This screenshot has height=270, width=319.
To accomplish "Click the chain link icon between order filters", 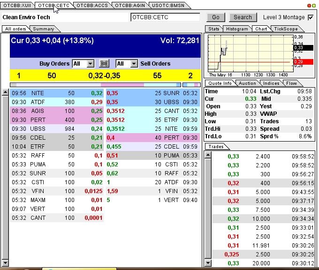I will point(104,64).
